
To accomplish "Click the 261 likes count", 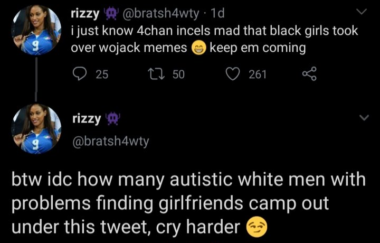I will (x=258, y=74).
